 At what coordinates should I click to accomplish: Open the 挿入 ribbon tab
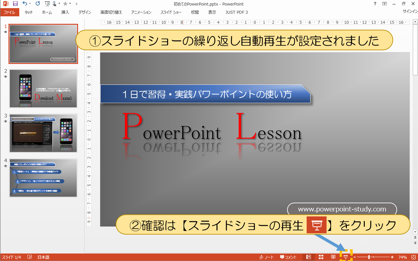pyautogui.click(x=65, y=12)
